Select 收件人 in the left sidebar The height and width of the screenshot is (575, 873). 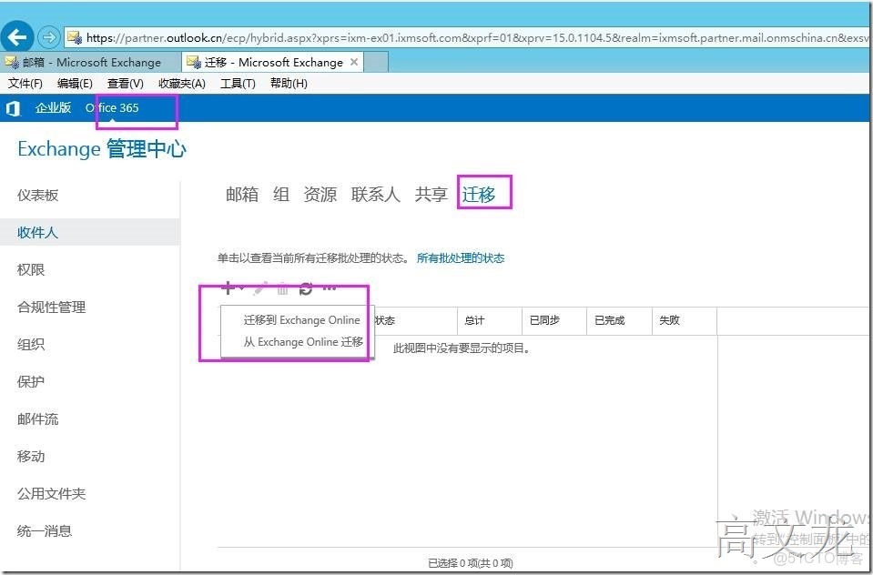[x=37, y=232]
